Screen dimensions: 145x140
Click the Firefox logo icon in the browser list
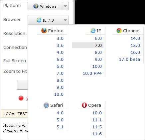(x=44, y=31)
